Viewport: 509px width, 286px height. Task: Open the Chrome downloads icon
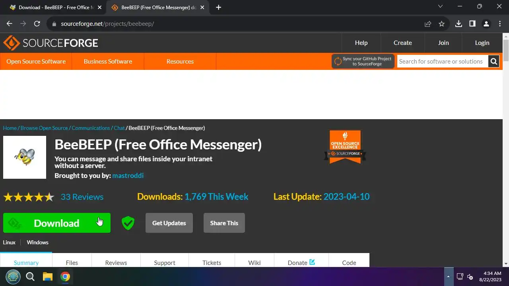tap(458, 24)
